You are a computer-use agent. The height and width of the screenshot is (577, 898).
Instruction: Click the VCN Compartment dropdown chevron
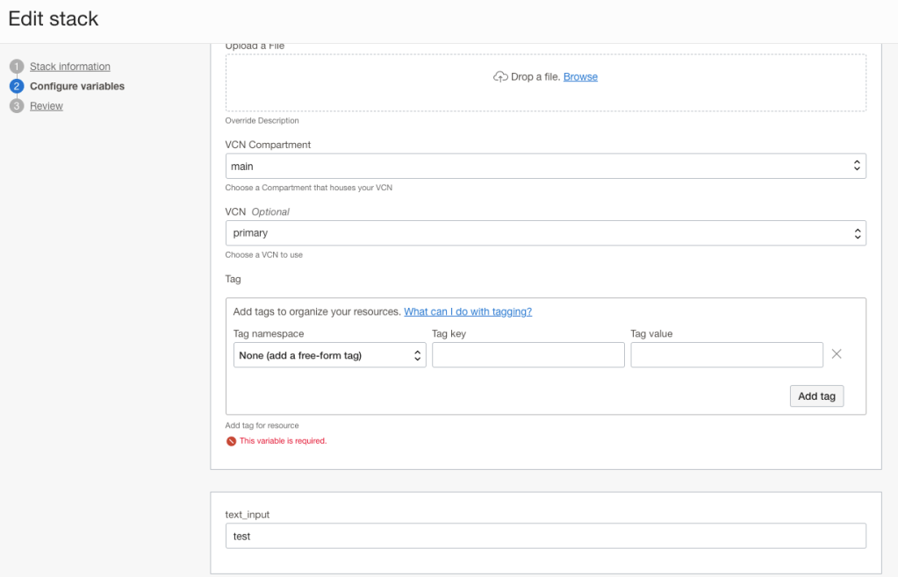pos(856,165)
